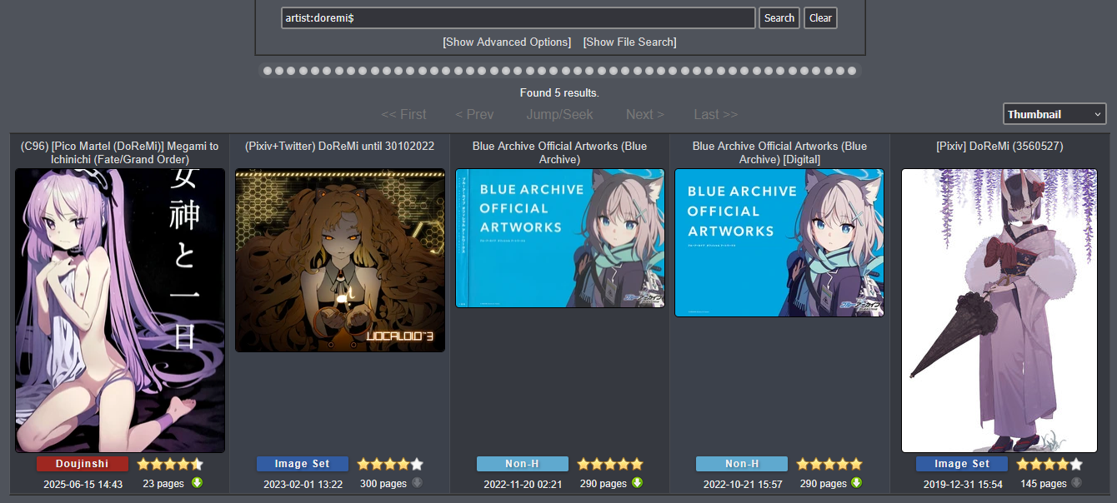Click the star rating of DoReMi until 30102022

coord(390,464)
